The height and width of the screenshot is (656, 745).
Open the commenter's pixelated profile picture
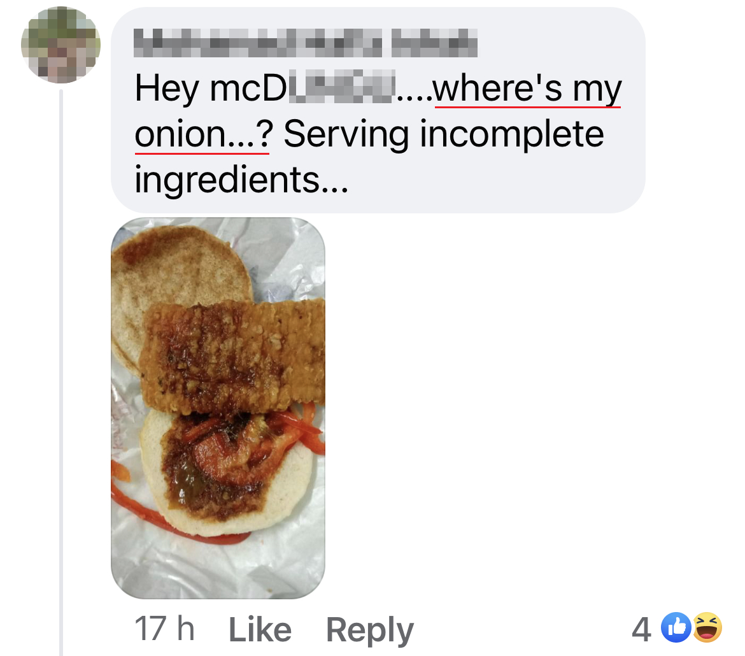pos(61,45)
